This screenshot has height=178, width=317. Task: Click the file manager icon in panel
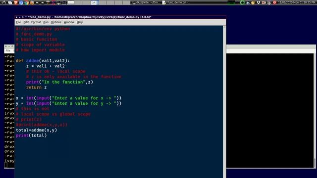(x=10, y=2)
